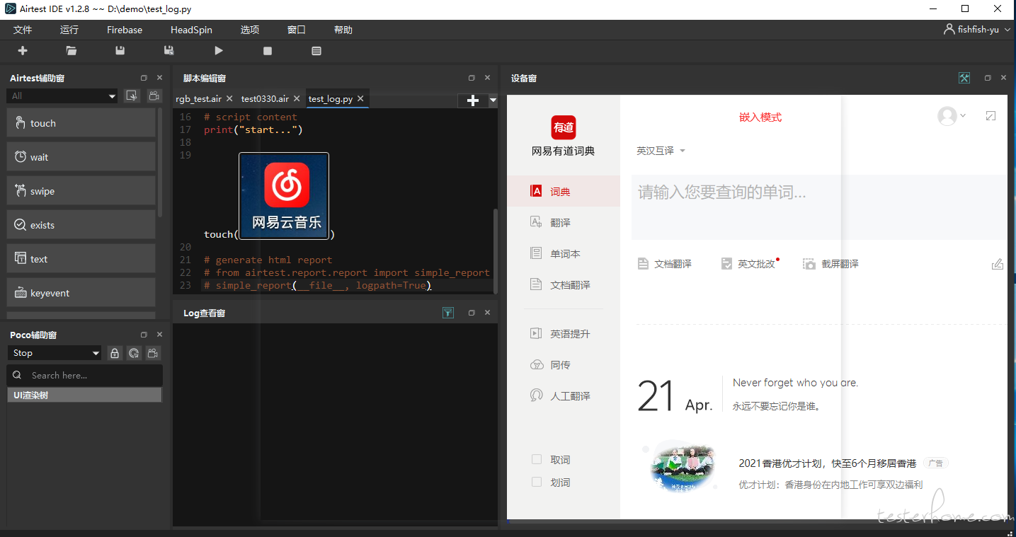Click the Poco refresh inspect icon
Image resolution: width=1016 pixels, height=537 pixels.
point(134,353)
